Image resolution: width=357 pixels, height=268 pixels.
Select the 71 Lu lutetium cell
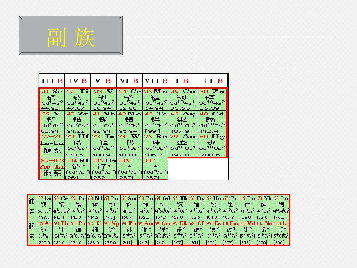pyautogui.click(x=281, y=207)
